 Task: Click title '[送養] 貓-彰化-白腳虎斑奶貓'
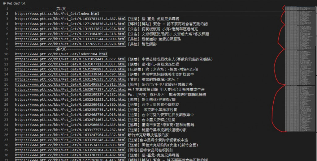(154, 64)
